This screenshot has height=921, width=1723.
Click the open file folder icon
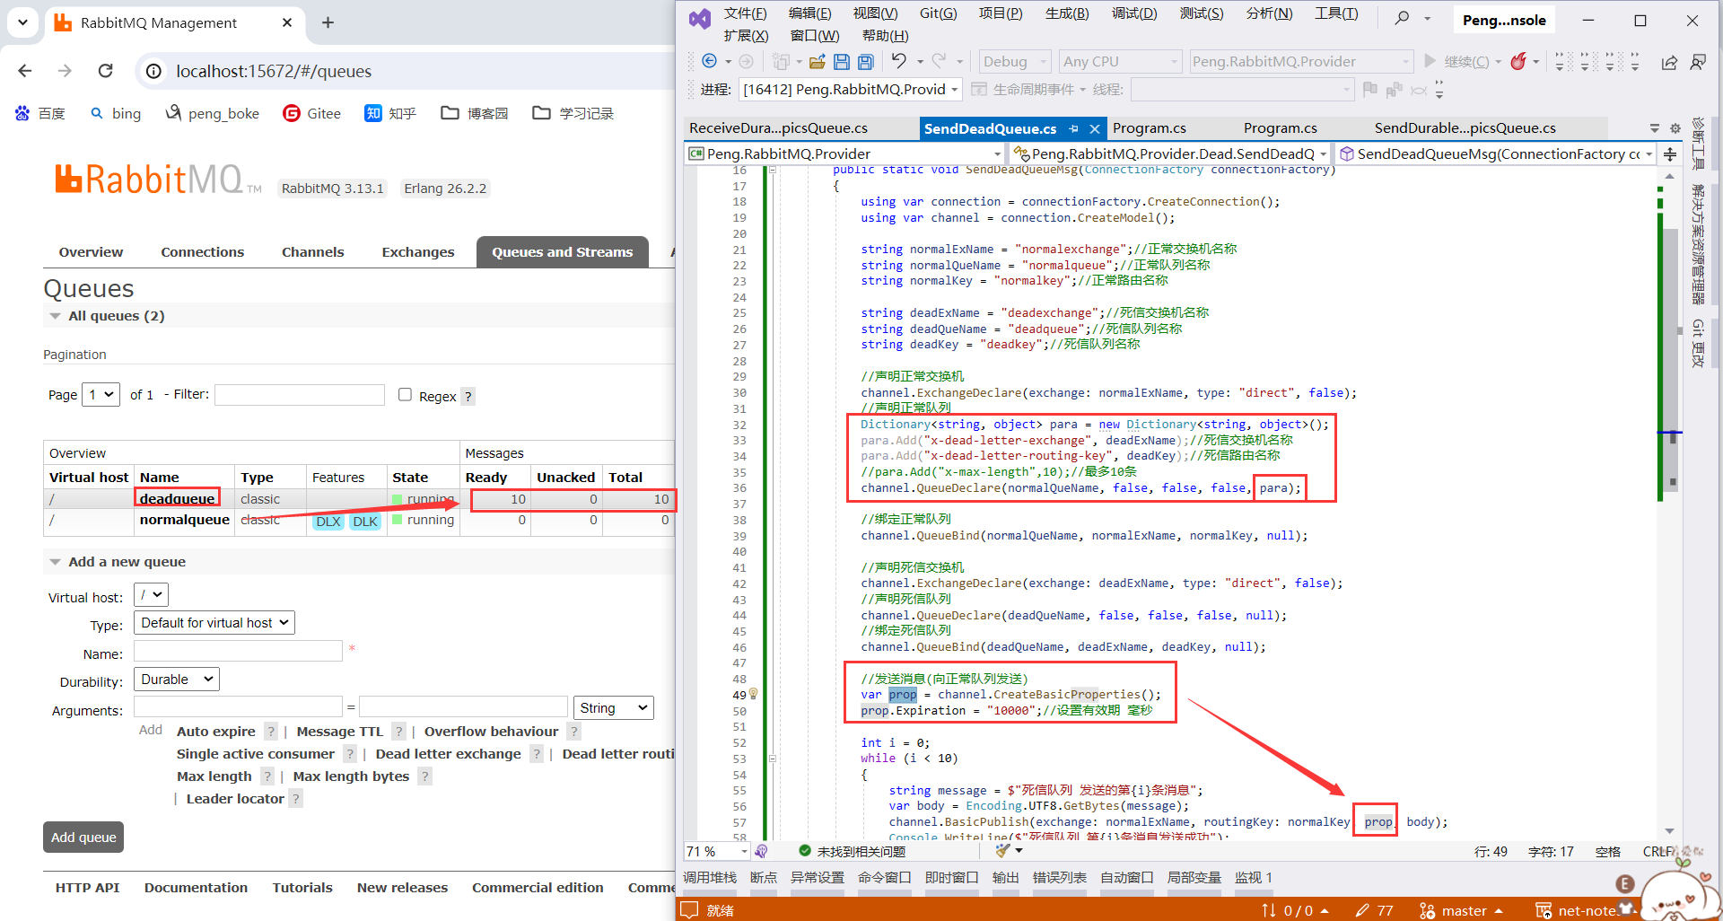coord(817,61)
